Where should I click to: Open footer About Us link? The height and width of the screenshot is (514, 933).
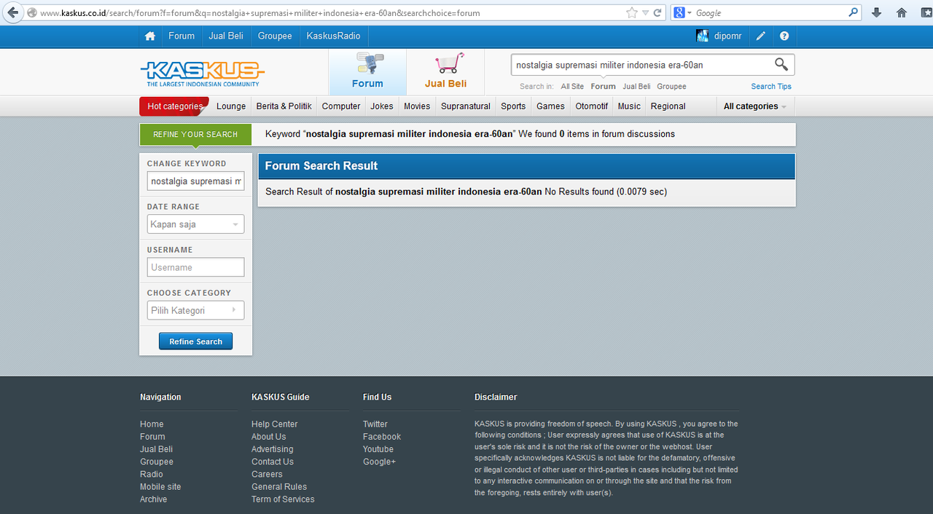269,437
